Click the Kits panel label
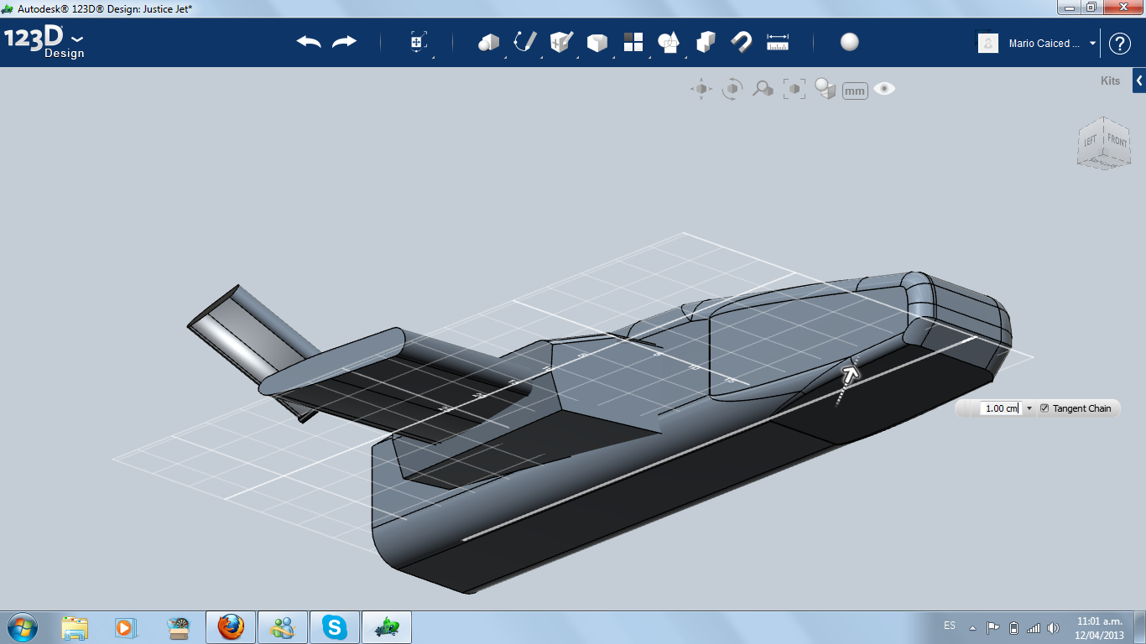The height and width of the screenshot is (644, 1146). click(1110, 81)
